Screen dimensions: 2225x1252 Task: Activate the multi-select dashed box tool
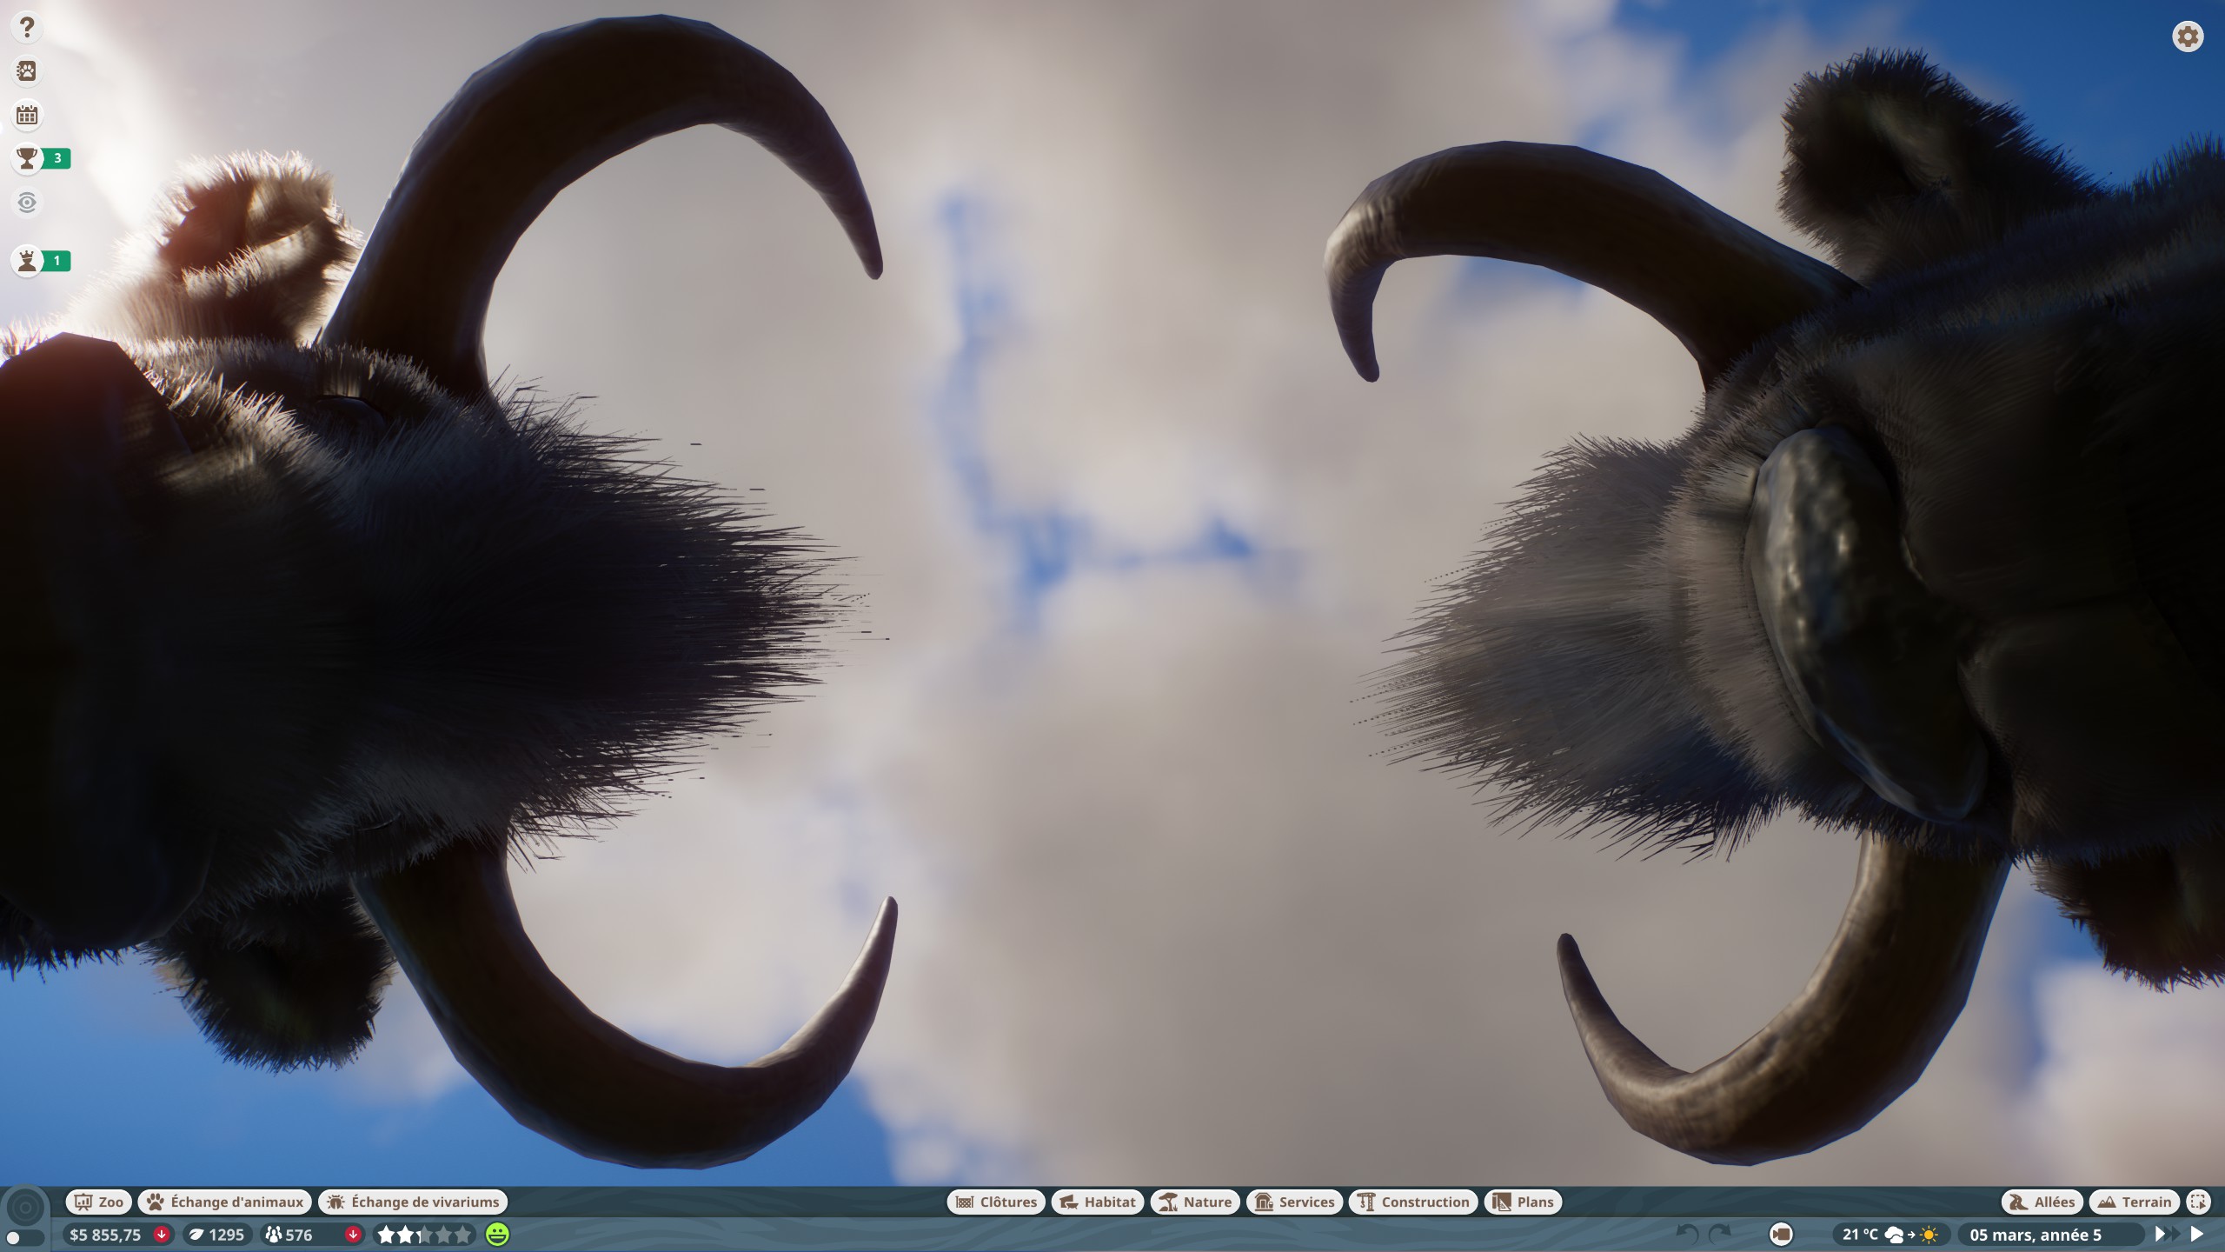2198,1202
